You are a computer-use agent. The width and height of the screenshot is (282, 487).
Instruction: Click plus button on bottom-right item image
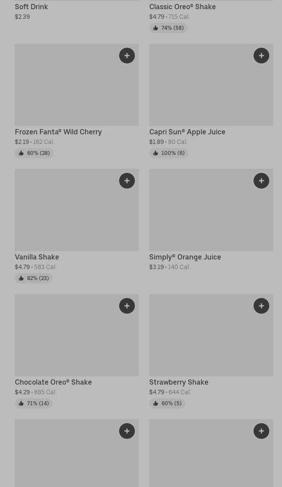[x=261, y=431]
